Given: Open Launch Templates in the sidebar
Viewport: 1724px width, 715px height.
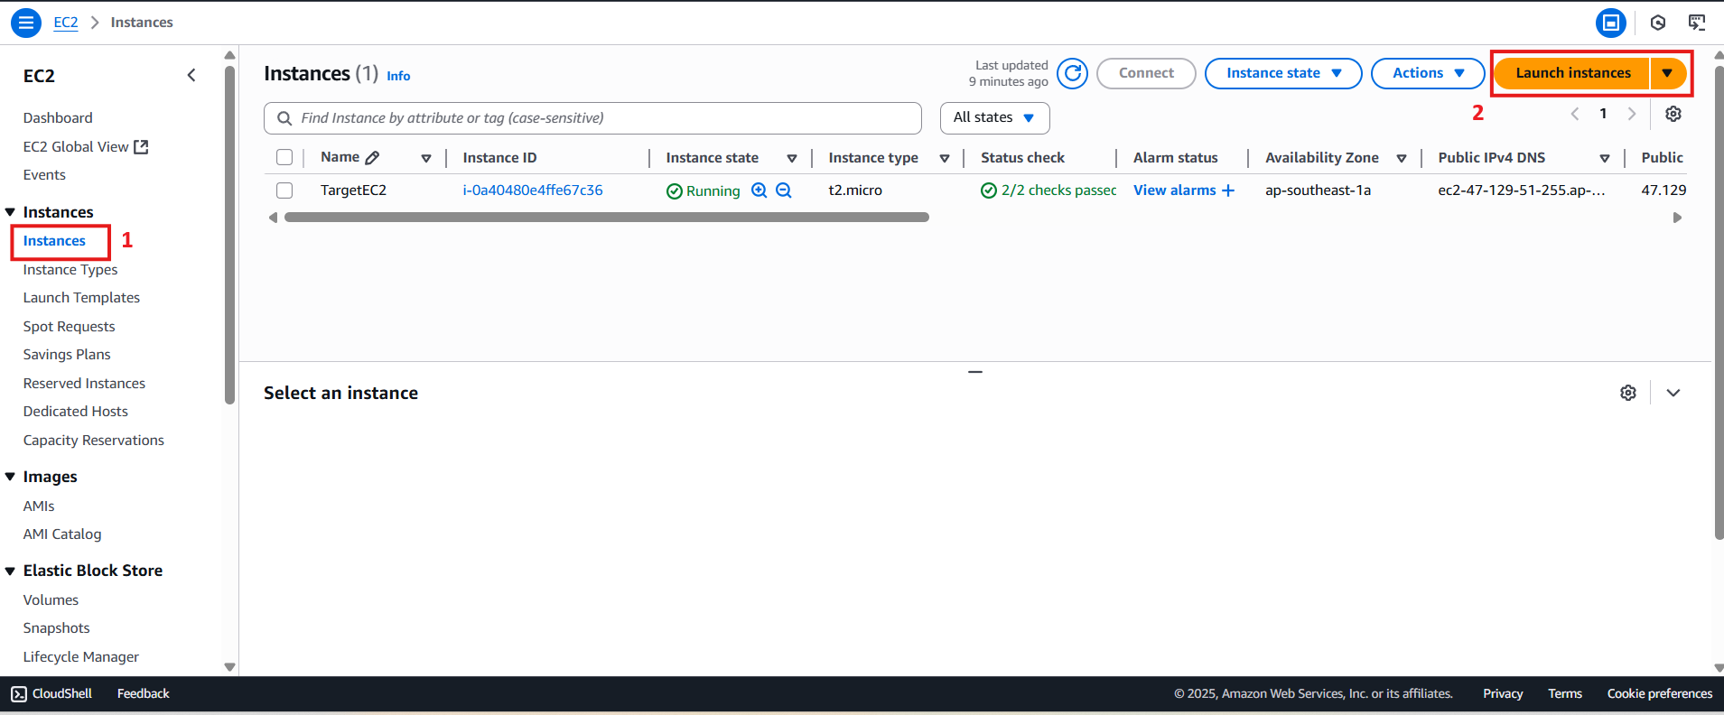Looking at the screenshot, I should 81,298.
